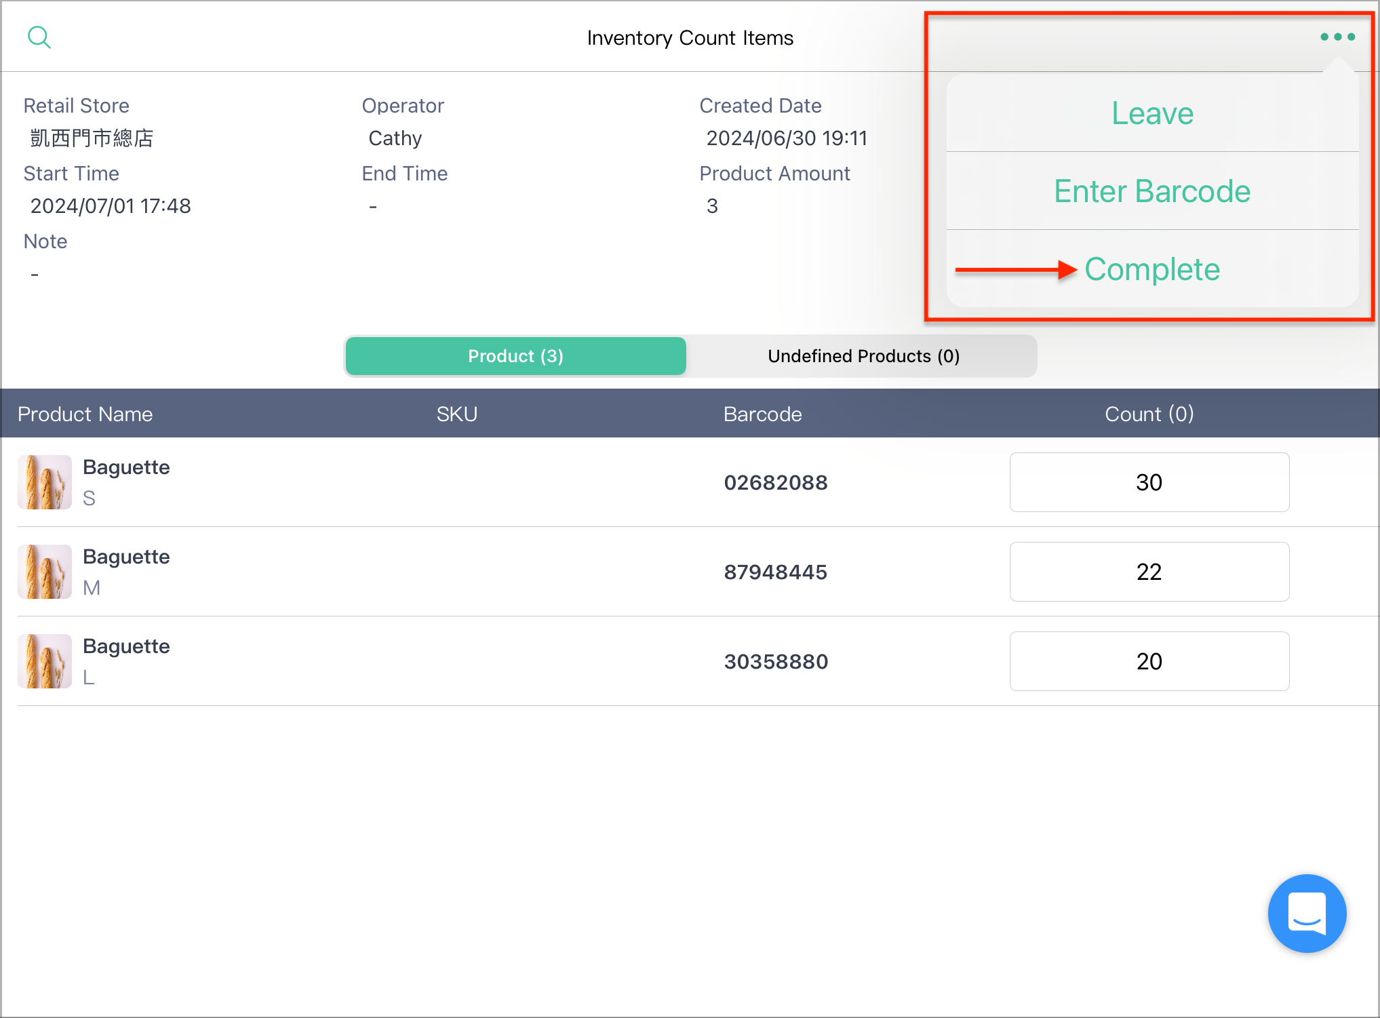Click the Product Name column header
This screenshot has height=1018, width=1380.
(85, 414)
